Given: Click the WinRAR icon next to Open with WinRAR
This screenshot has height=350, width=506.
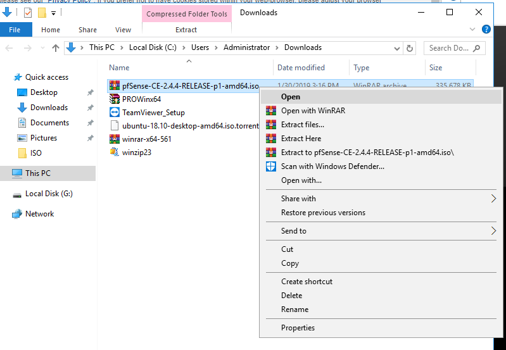Looking at the screenshot, I should [271, 111].
